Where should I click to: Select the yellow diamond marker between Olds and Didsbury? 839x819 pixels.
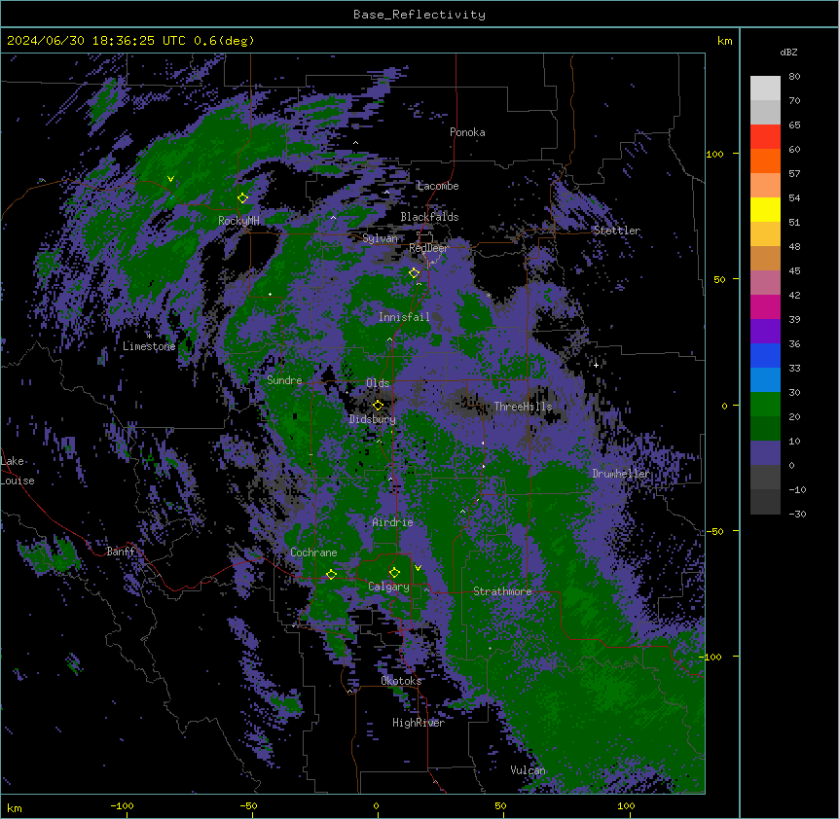(x=378, y=406)
